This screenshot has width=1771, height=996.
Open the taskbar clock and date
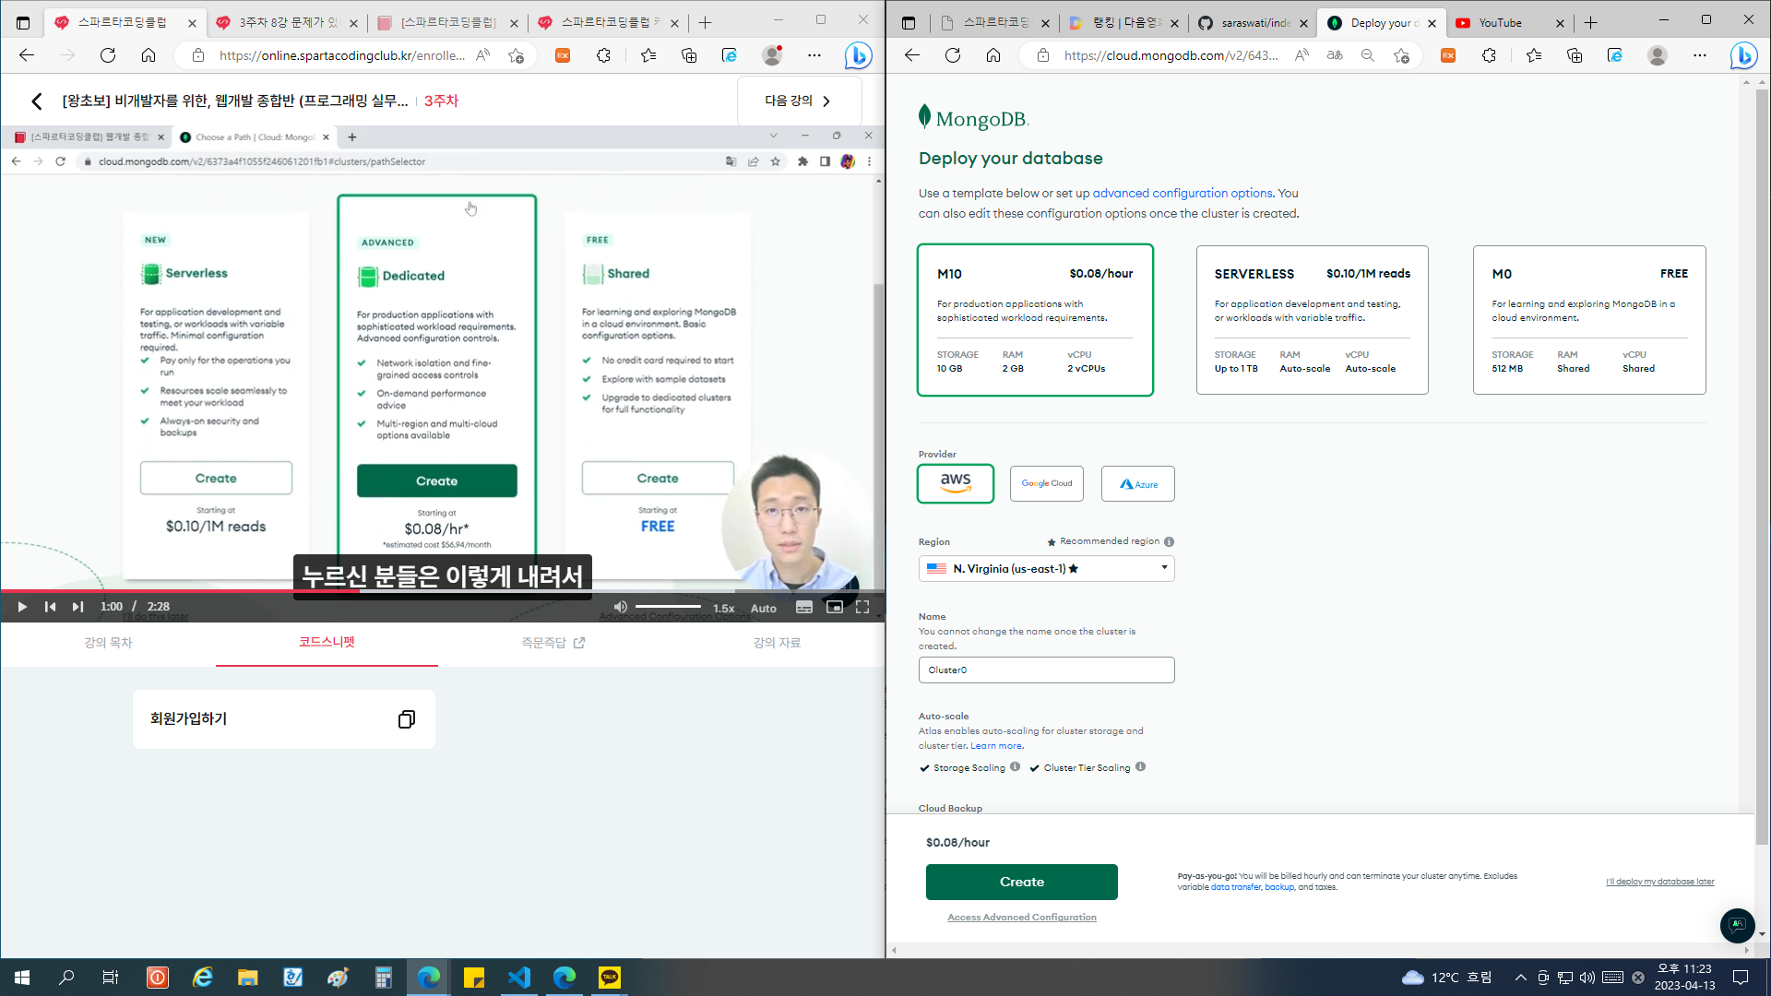coord(1684,978)
